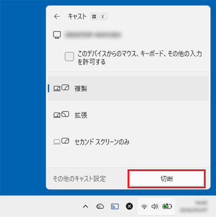Open the OneDrive cloud tray icon
216x217 pixels.
click(x=100, y=207)
